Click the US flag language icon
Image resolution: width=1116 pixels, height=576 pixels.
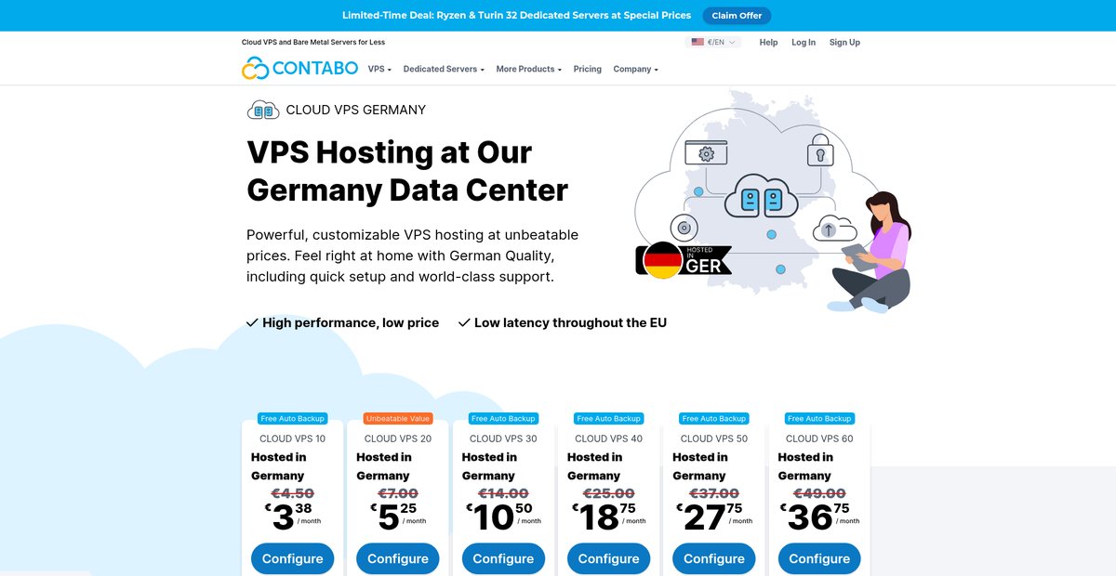coord(697,42)
